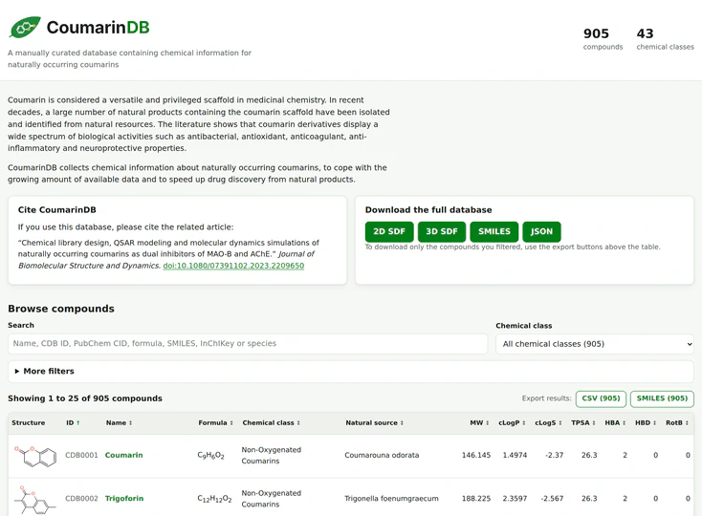Sort table by HBD column
Image resolution: width=702 pixels, height=516 pixels.
point(646,422)
